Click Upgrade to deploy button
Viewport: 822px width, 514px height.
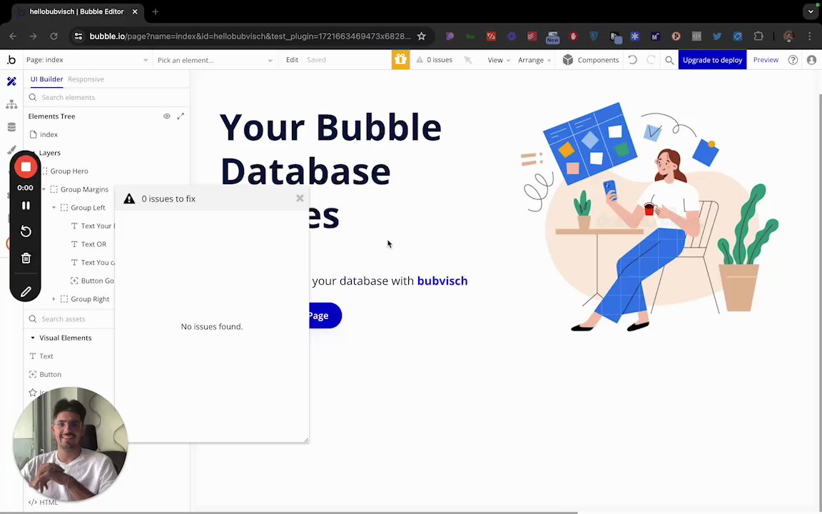(x=712, y=60)
